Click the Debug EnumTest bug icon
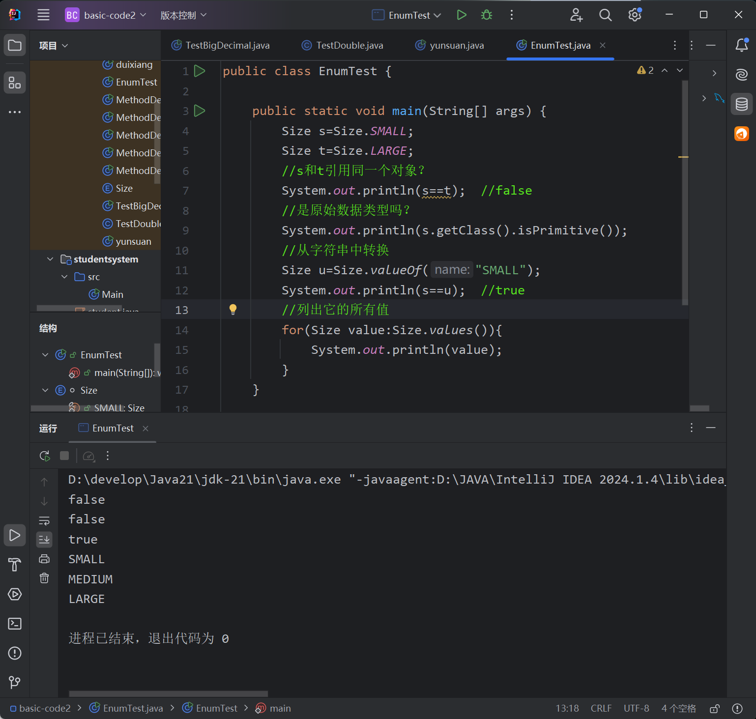The width and height of the screenshot is (756, 719). point(486,15)
